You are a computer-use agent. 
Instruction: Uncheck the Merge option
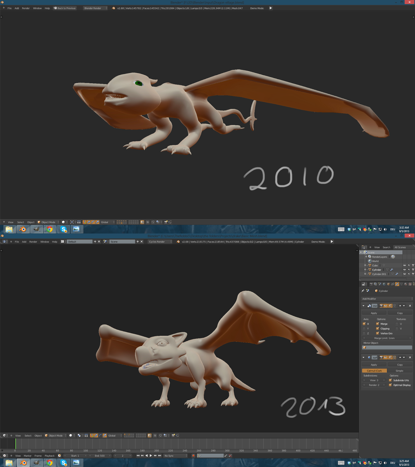coord(377,324)
